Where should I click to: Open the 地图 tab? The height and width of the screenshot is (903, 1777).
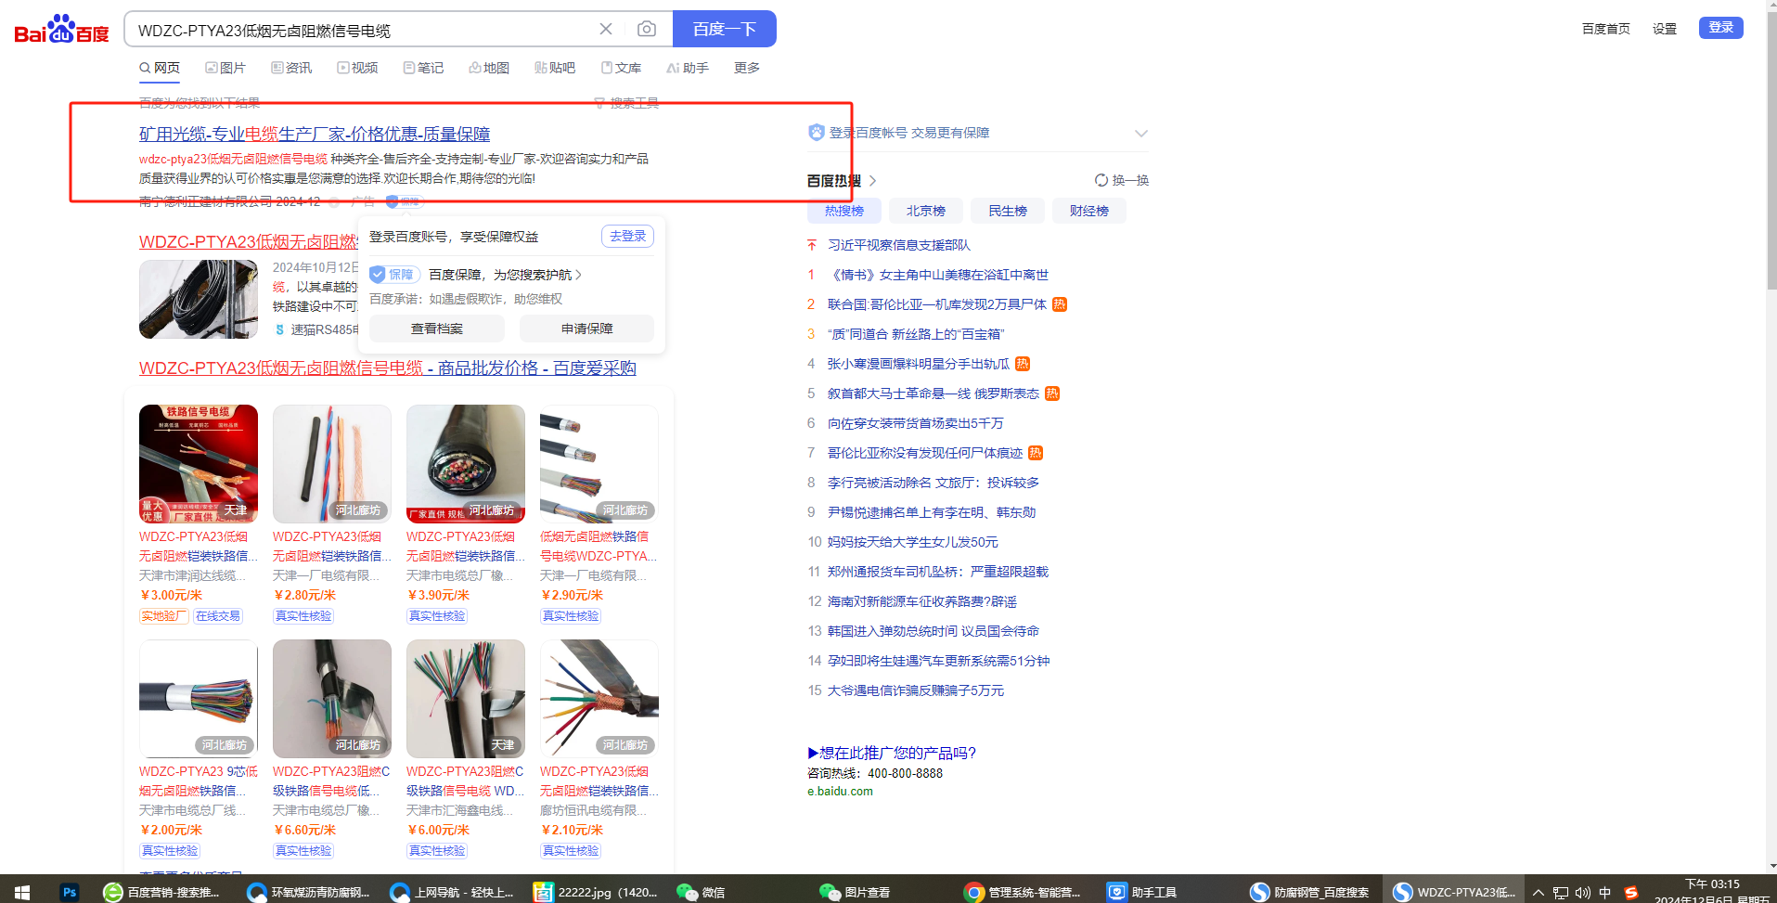coord(489,68)
